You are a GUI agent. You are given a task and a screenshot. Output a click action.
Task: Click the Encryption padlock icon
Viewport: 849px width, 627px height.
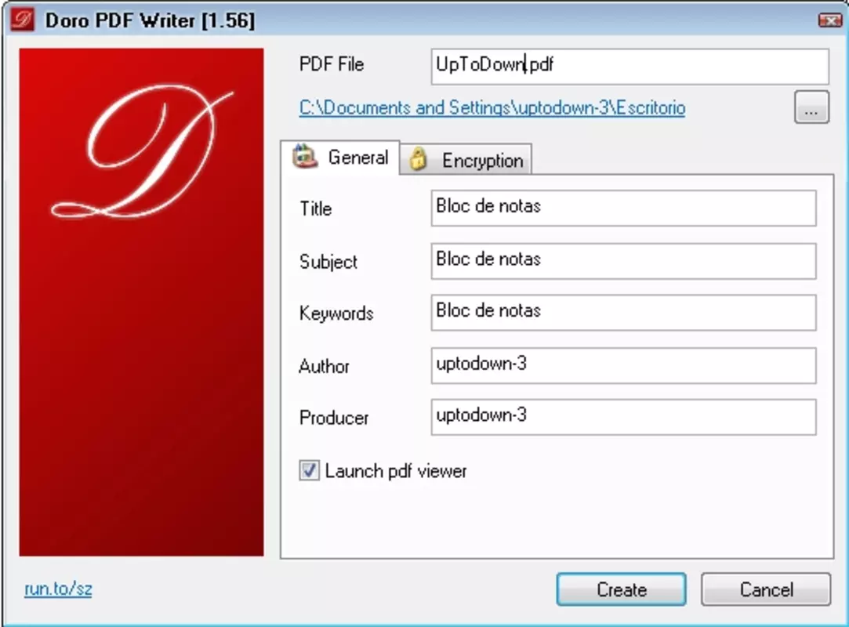pyautogui.click(x=418, y=159)
